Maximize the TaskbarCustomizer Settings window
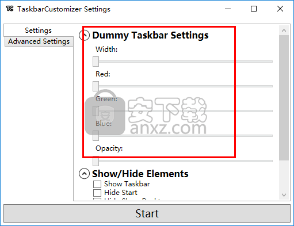 click(254, 9)
